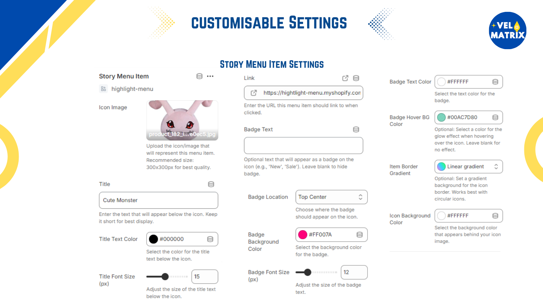Click the dynamic source icon beside Title
Image resolution: width=543 pixels, height=305 pixels.
pos(211,184)
